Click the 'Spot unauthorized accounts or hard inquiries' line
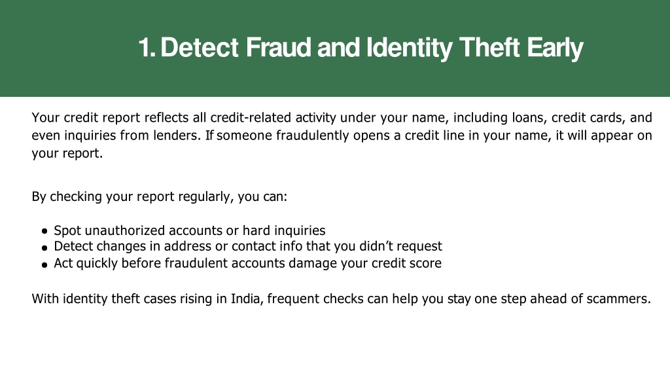670x377 pixels. click(189, 230)
